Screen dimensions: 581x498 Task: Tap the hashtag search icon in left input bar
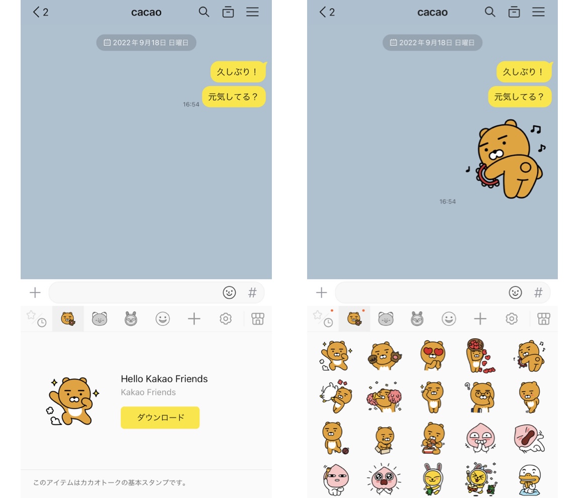coord(252,293)
